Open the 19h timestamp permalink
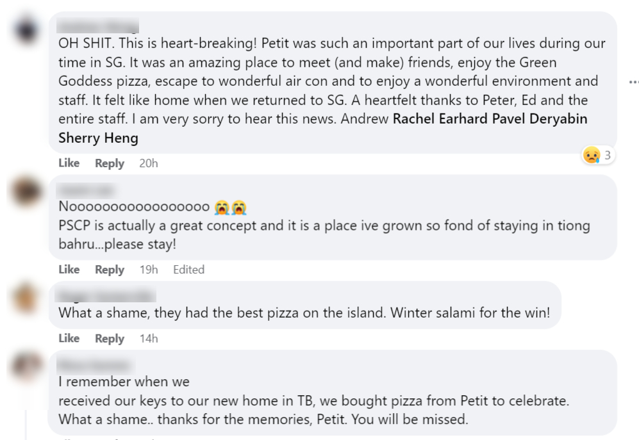 click(x=149, y=270)
